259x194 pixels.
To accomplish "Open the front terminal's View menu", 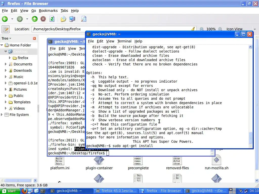I will pos(110,41).
